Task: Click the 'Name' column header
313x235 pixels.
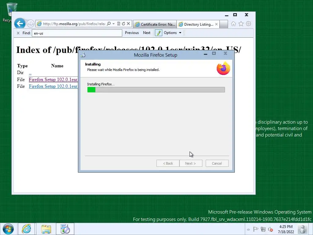Action: (x=57, y=66)
